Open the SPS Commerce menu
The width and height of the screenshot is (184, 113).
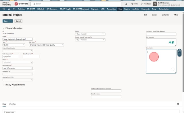[52, 9]
